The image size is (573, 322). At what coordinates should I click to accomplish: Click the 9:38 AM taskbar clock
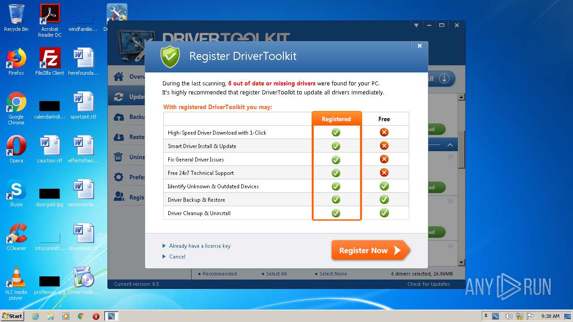click(x=550, y=316)
